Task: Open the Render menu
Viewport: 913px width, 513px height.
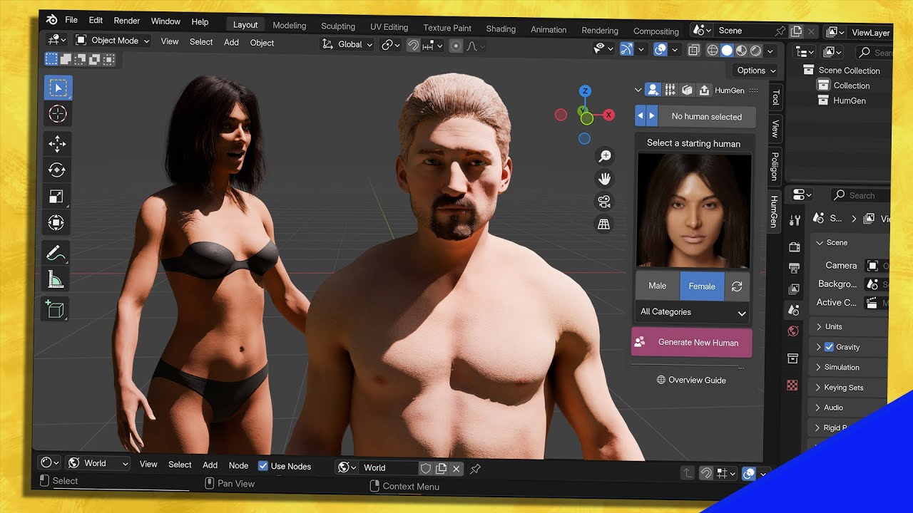Action: pos(127,21)
